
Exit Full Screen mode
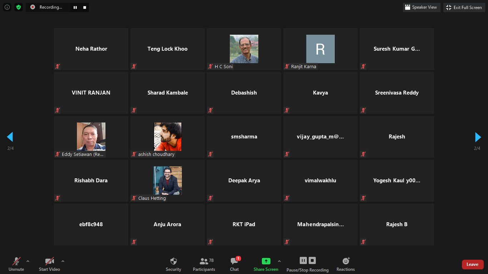(464, 7)
